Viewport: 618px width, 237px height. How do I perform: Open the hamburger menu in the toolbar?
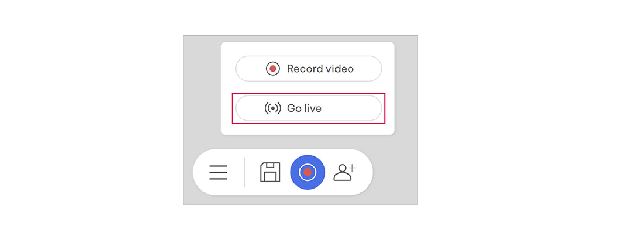click(218, 172)
